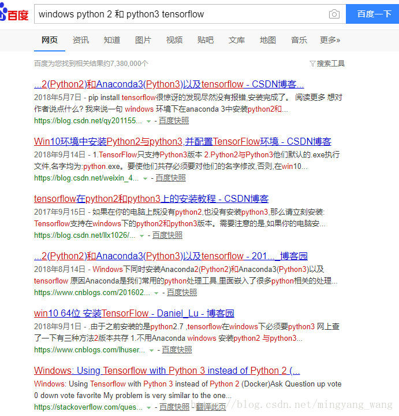Open the 视频 tab
Viewport: 399px width, 416px height.
[174, 40]
